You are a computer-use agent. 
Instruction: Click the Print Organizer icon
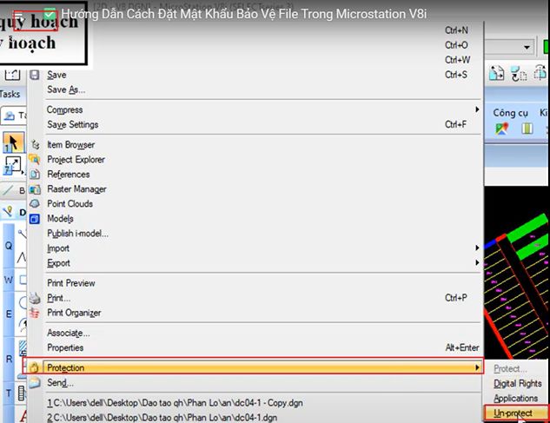(35, 313)
